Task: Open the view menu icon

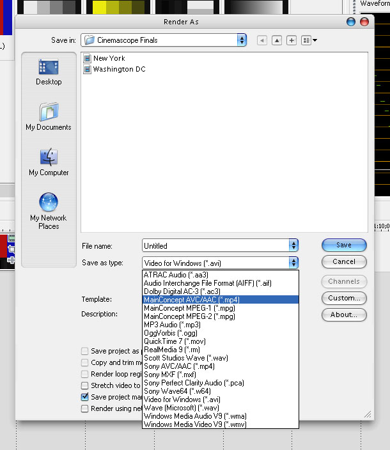Action: pos(309,40)
